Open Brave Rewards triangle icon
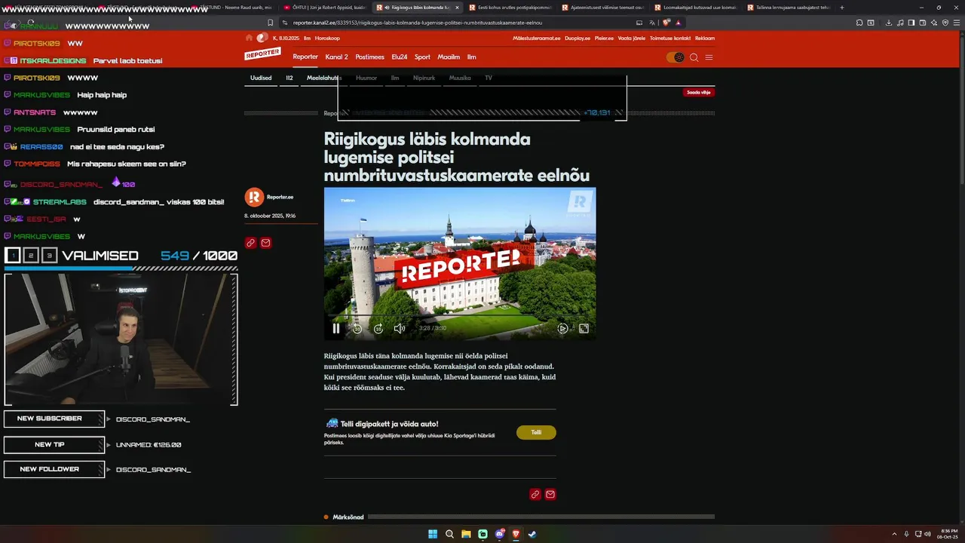 678,23
